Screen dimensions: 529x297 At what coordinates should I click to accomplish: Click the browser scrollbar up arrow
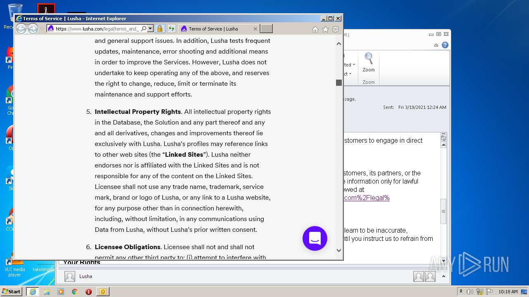click(339, 44)
